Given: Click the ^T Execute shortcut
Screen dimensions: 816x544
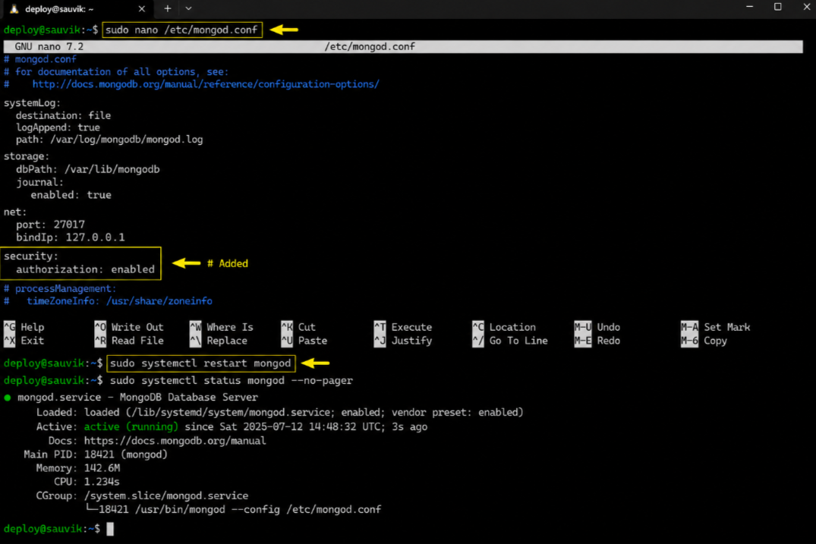Looking at the screenshot, I should pyautogui.click(x=403, y=327).
